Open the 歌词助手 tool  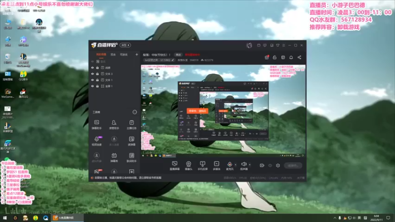[x=131, y=157]
